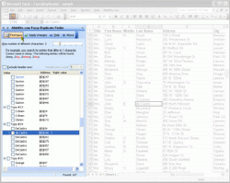
Task: Click the back arrow in pane title bar
Action: (x=4, y=28)
